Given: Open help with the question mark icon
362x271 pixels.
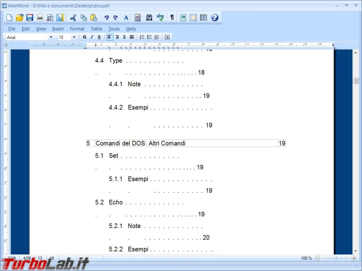Looking at the screenshot, I should [x=215, y=18].
